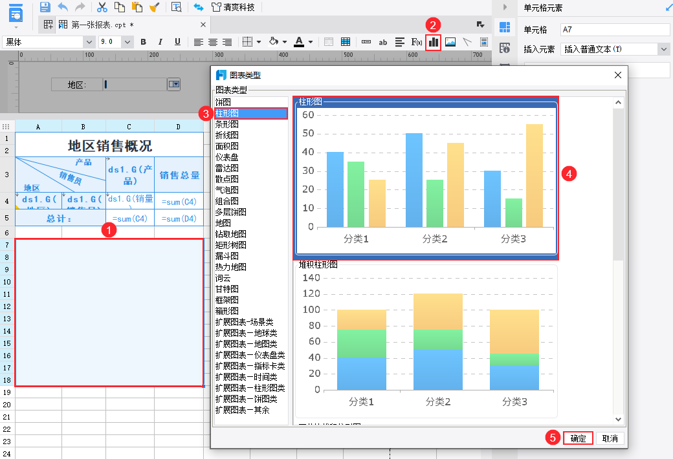Select the format painter brush icon

click(x=155, y=7)
